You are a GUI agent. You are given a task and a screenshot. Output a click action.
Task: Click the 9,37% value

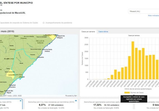[x=42, y=105]
